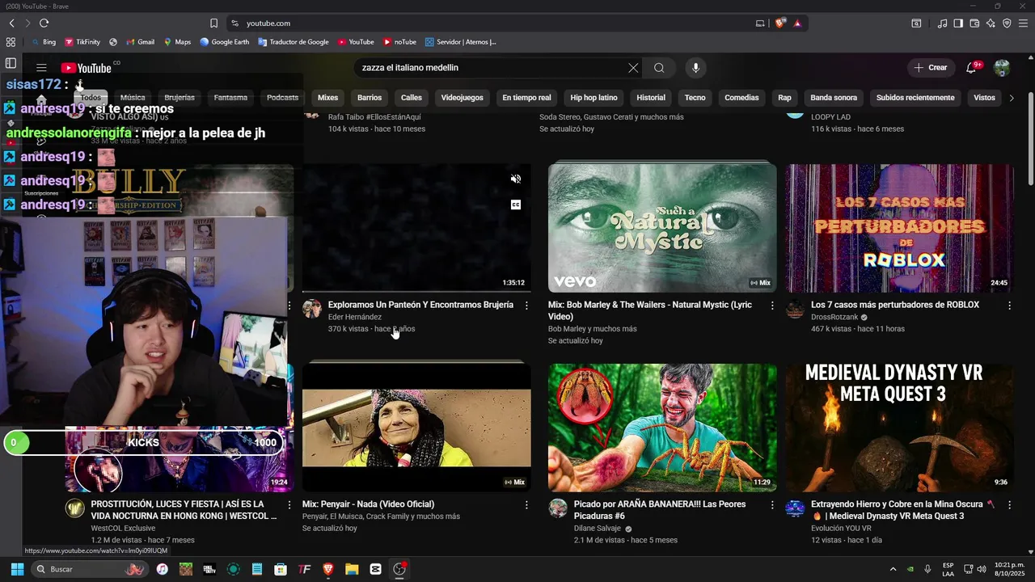The width and height of the screenshot is (1035, 582).
Task: Open the YouTube hamburger guide menu
Action: (x=41, y=68)
